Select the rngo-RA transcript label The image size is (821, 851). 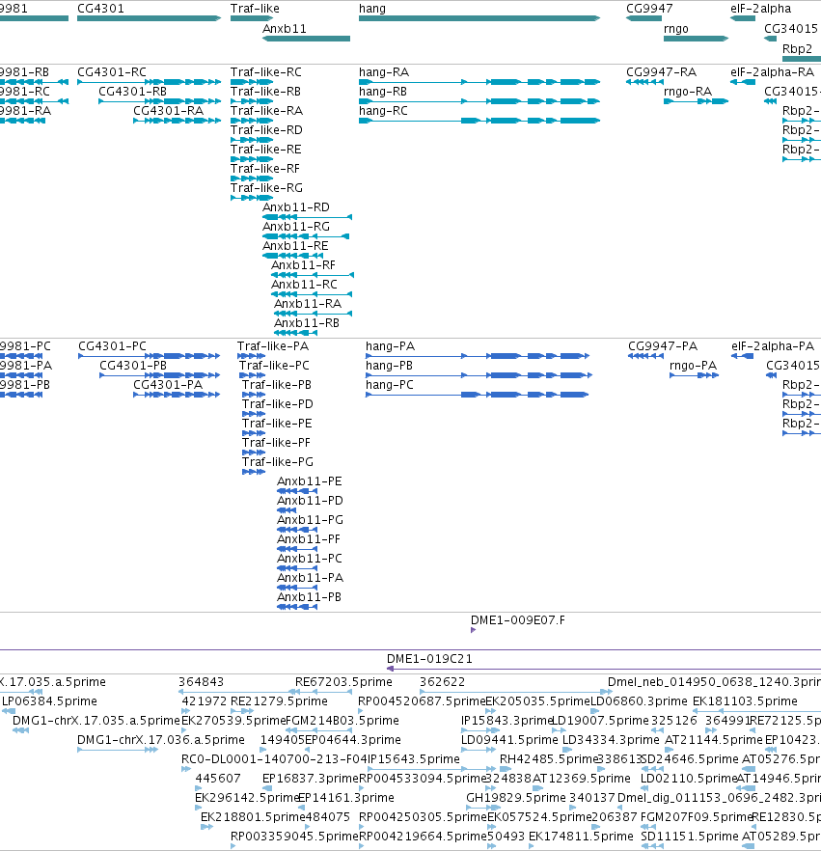point(688,92)
